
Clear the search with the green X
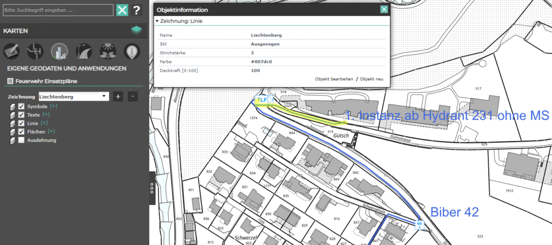click(122, 10)
